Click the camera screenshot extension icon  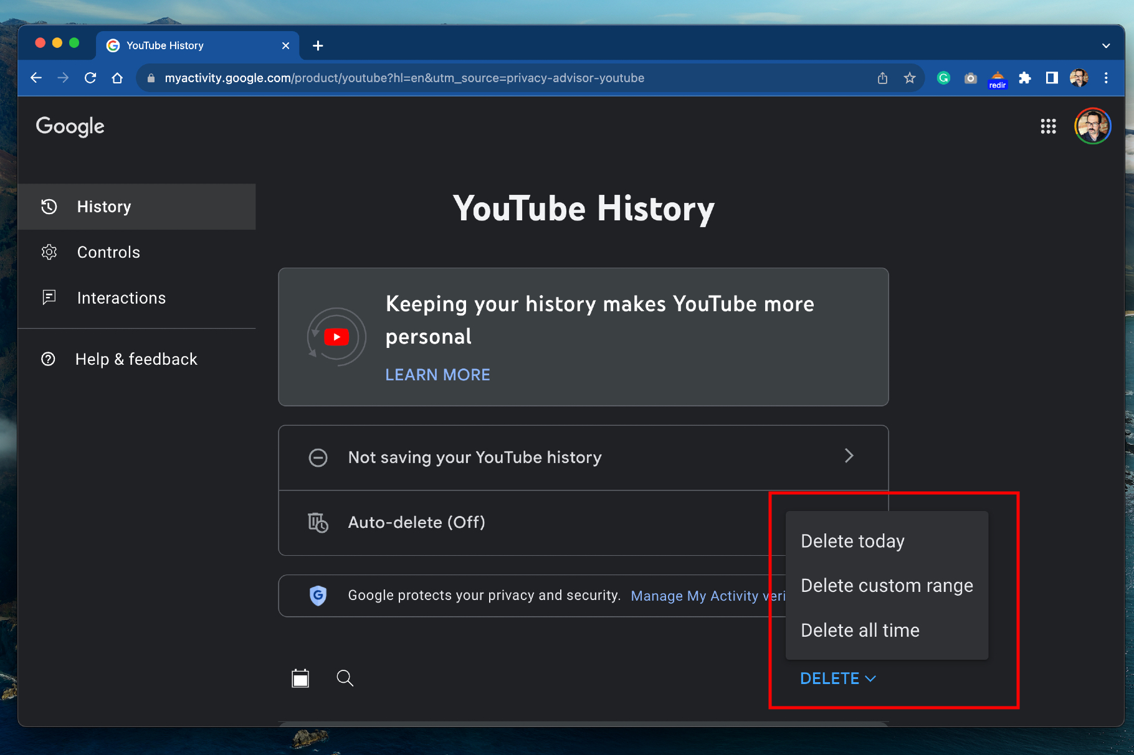click(970, 78)
